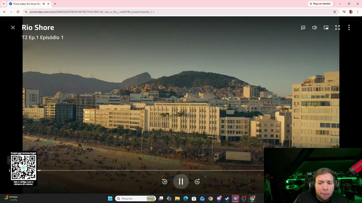
Task: Close the Prime Video player
Action: 13,28
